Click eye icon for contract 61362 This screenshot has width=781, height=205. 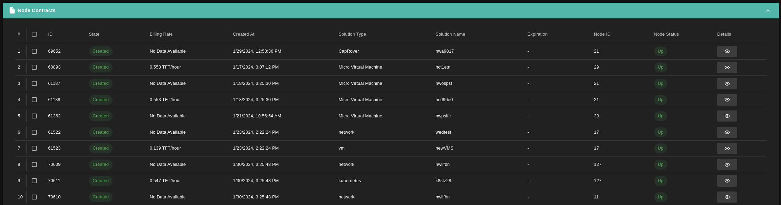pos(727,116)
